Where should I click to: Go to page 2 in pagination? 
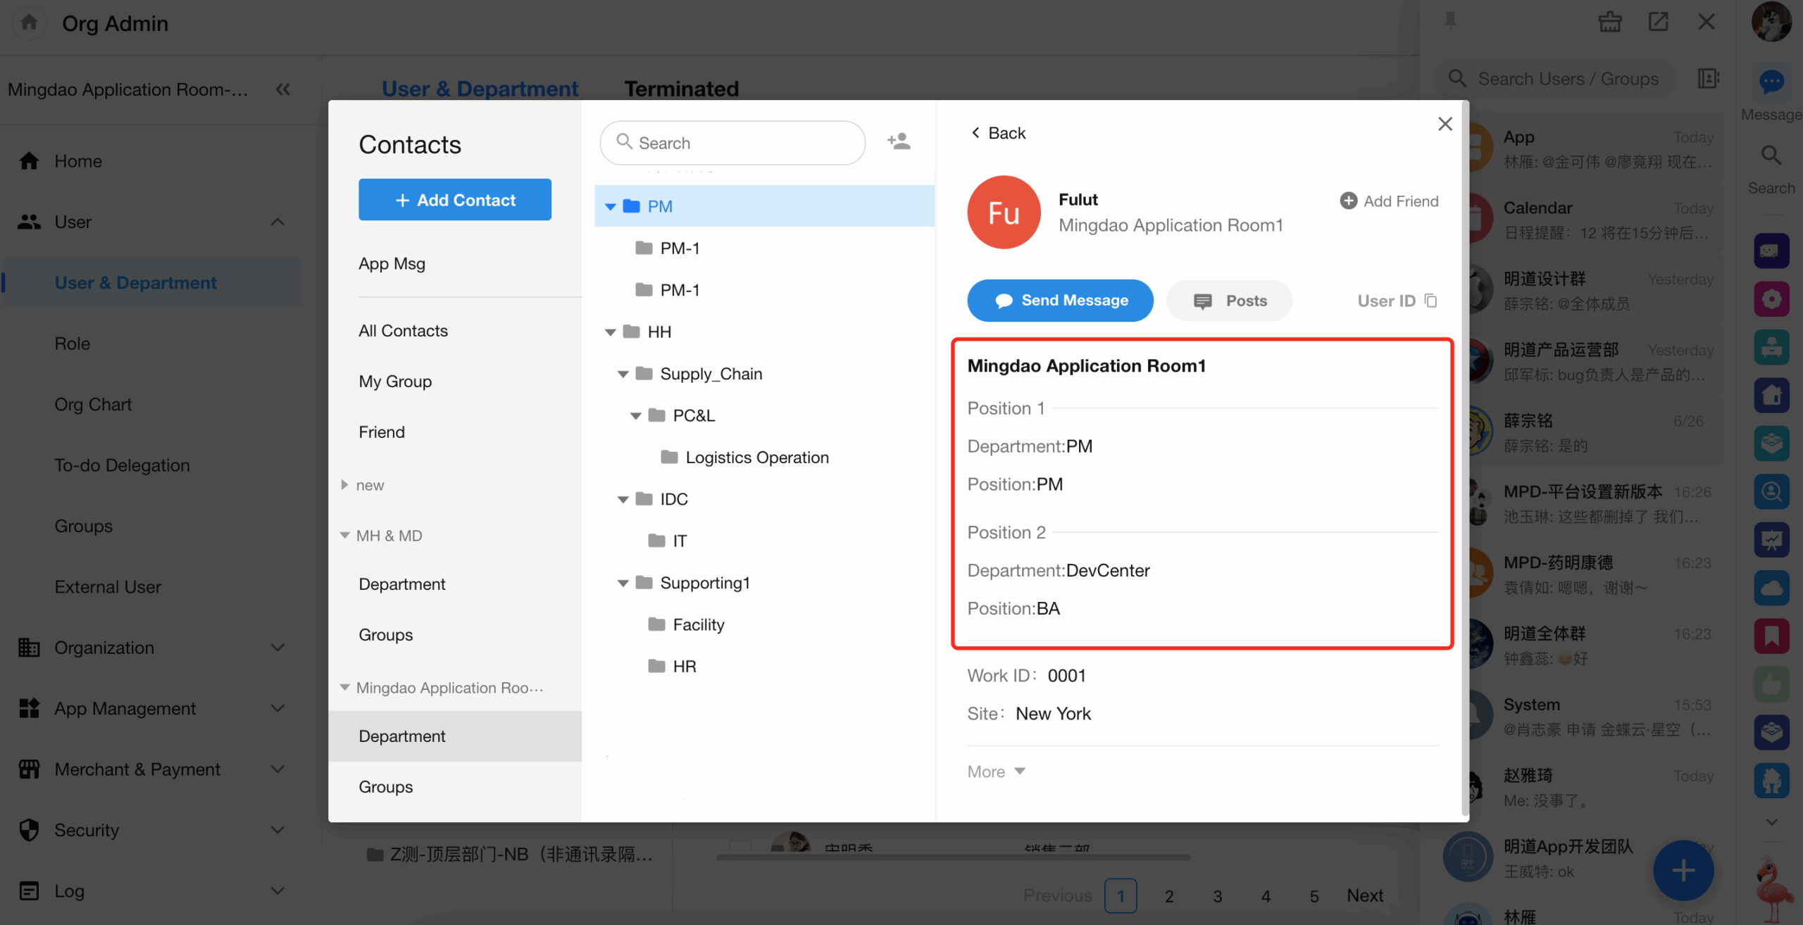[1169, 896]
